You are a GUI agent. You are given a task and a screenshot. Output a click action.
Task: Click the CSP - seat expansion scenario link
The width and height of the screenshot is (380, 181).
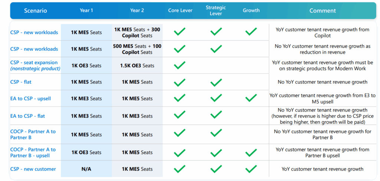tap(34, 63)
